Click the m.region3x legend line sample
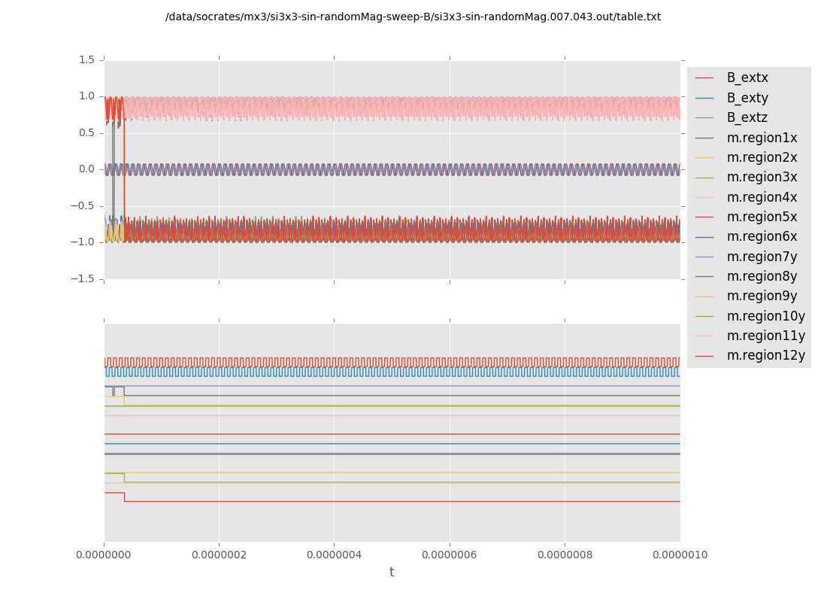The image size is (827, 602). click(704, 178)
